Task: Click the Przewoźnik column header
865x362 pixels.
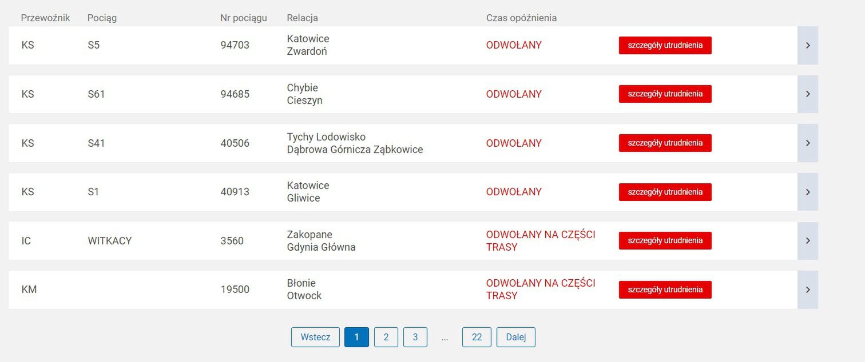Action: pyautogui.click(x=46, y=18)
